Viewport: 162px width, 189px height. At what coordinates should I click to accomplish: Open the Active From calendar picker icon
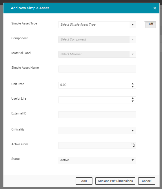point(132,146)
